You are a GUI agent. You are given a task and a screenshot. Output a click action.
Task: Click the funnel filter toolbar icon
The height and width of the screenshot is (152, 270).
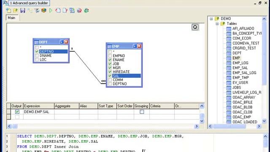coord(37,11)
